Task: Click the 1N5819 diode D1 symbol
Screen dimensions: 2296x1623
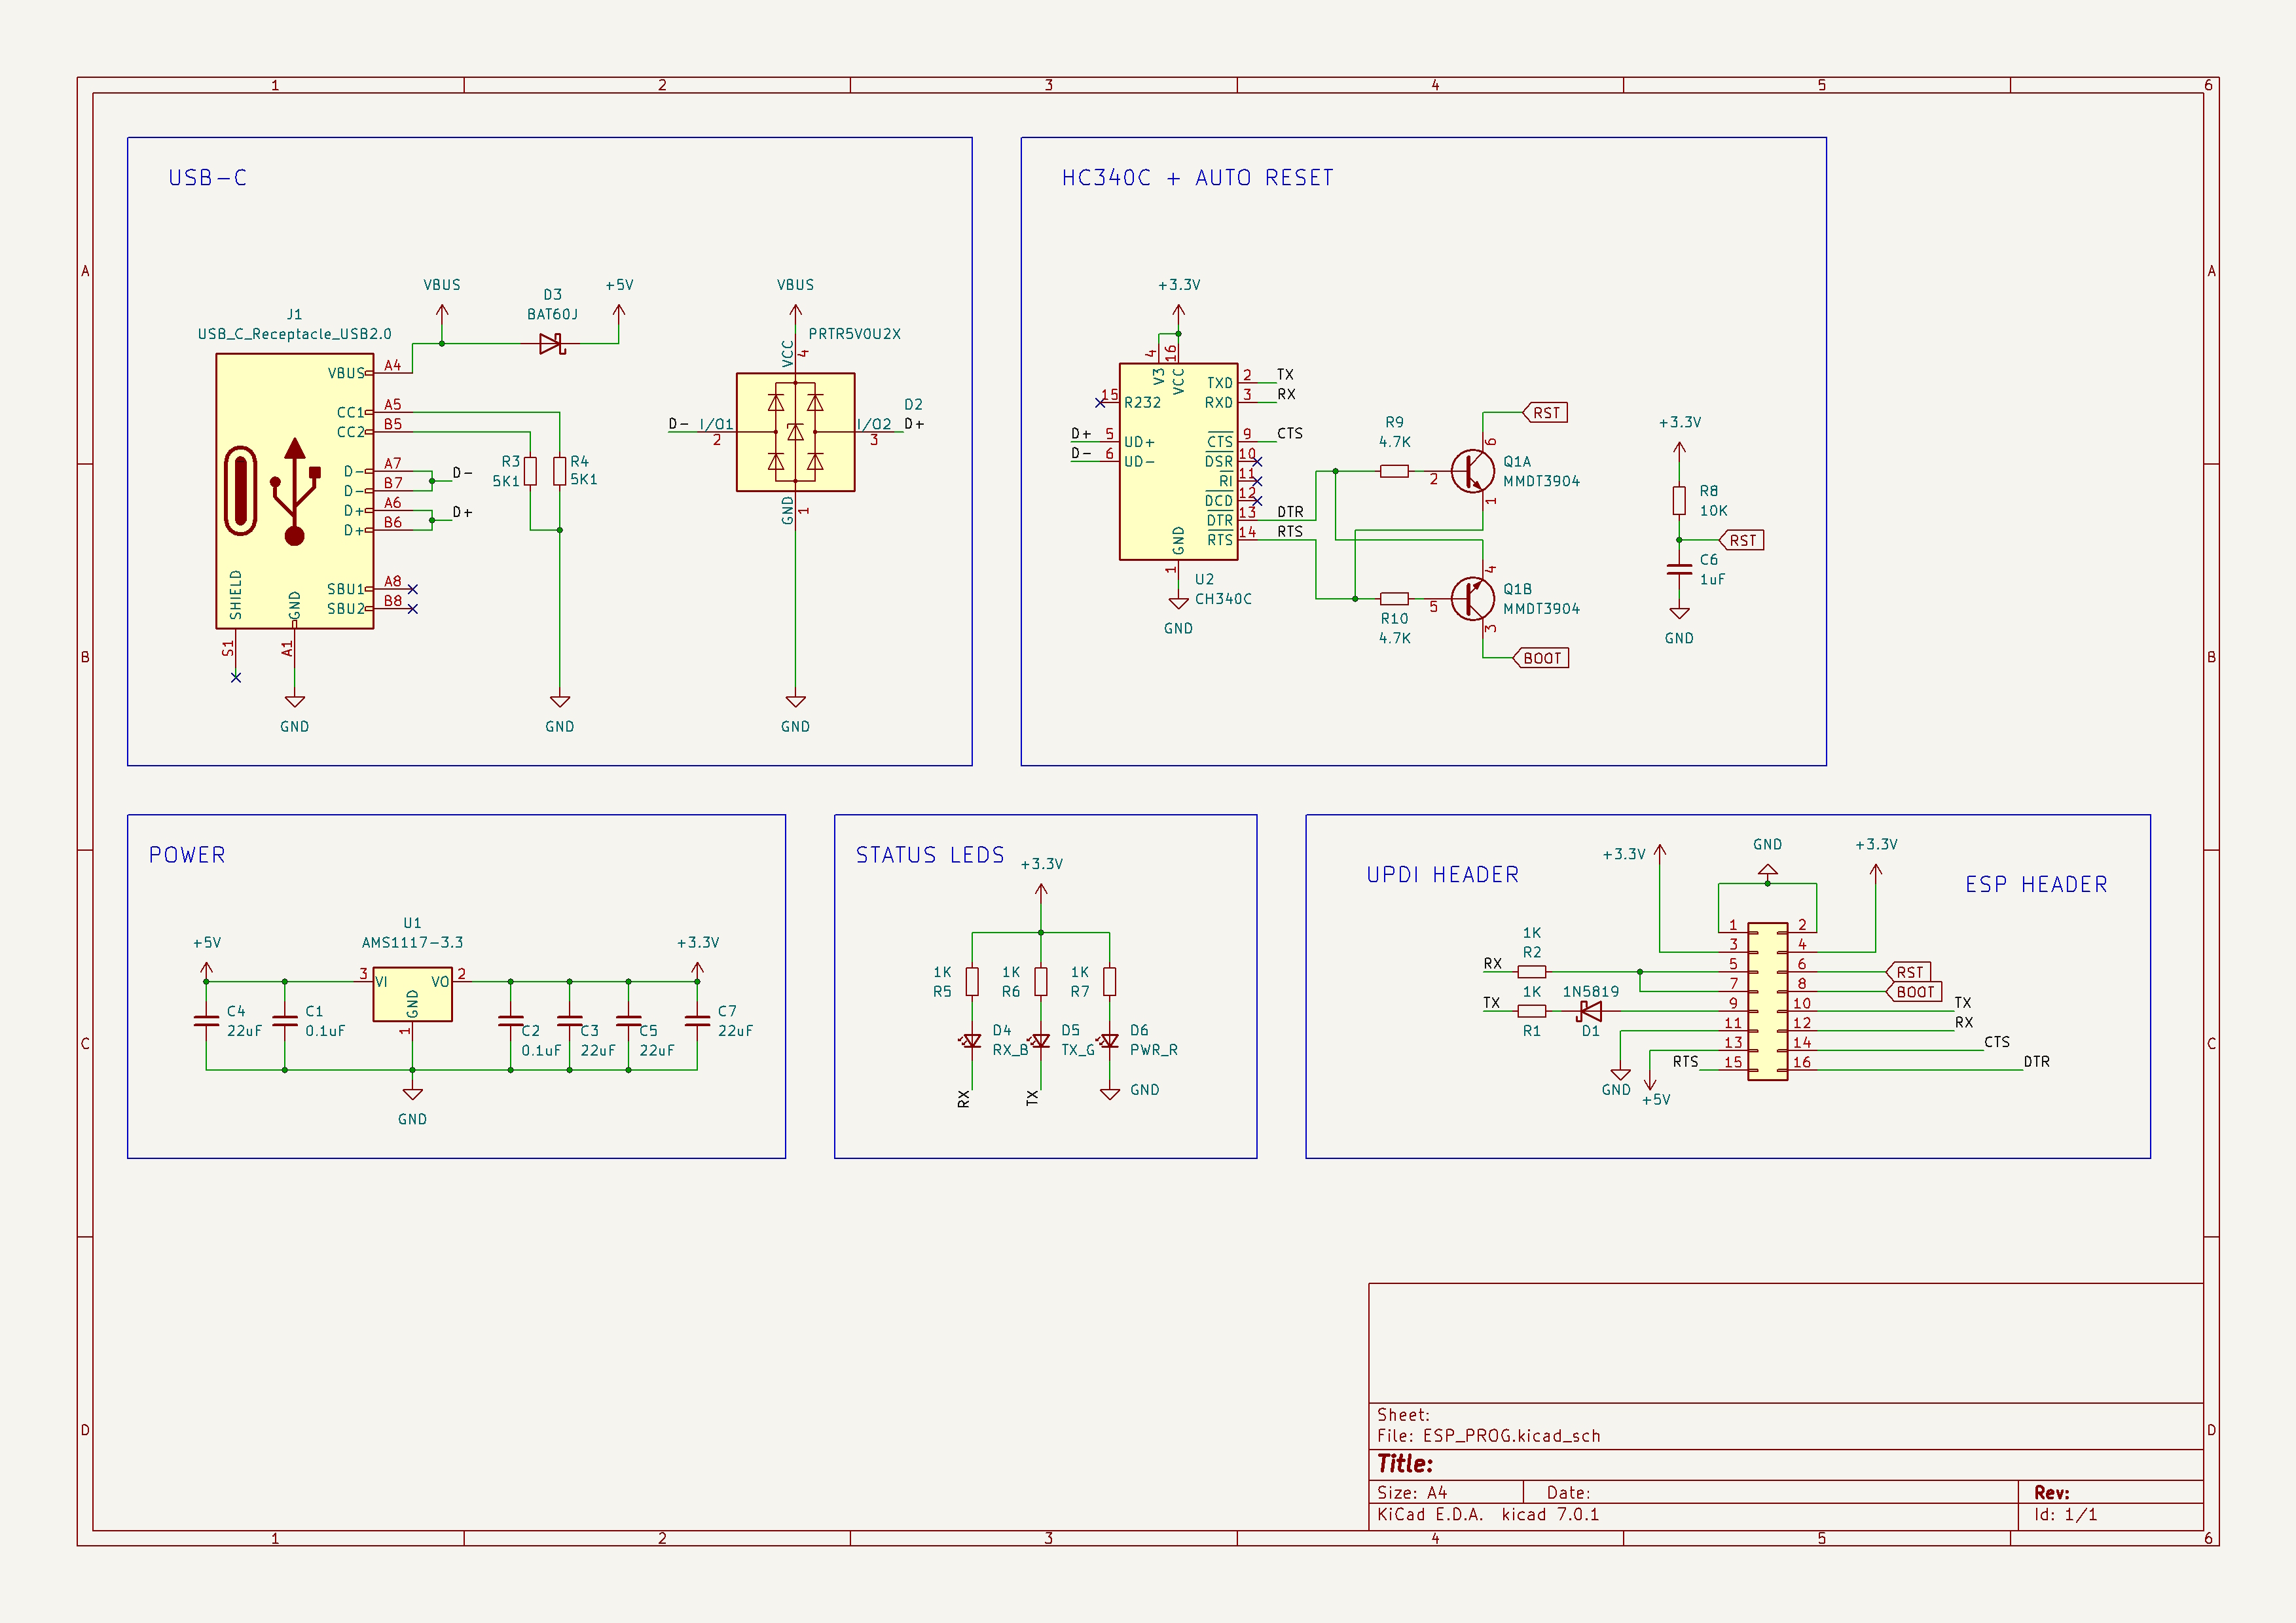Action: [x=1589, y=1010]
